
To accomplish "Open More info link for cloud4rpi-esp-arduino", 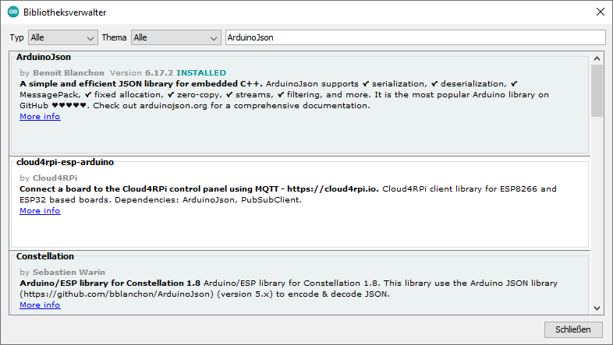I will (x=40, y=211).
